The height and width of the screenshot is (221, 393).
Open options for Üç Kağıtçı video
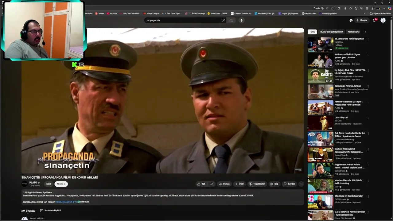coord(368,71)
